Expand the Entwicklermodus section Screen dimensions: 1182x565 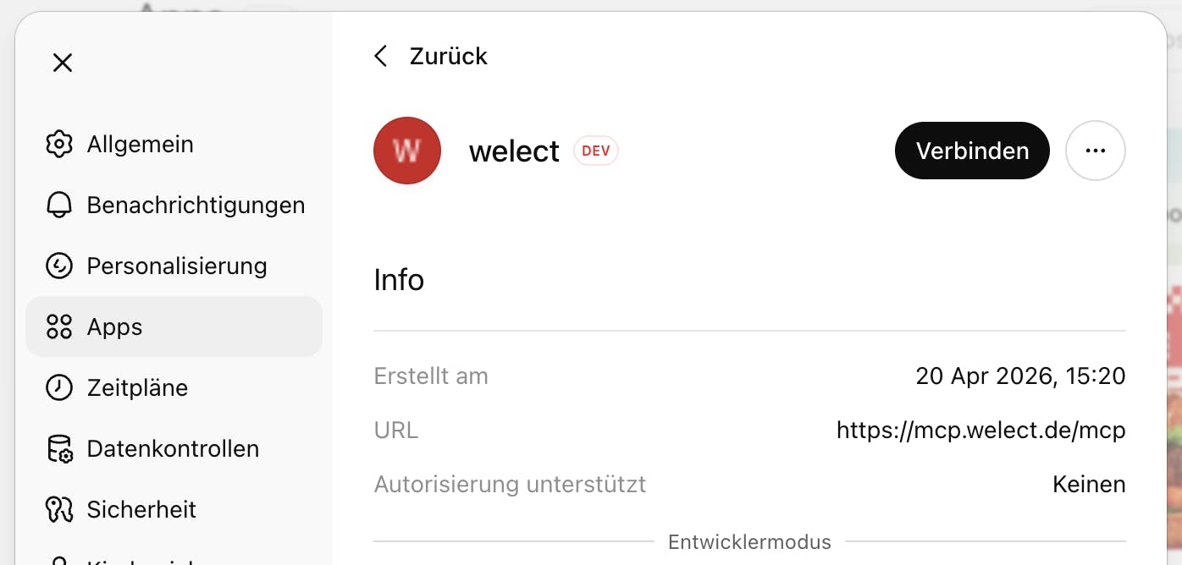point(749,542)
